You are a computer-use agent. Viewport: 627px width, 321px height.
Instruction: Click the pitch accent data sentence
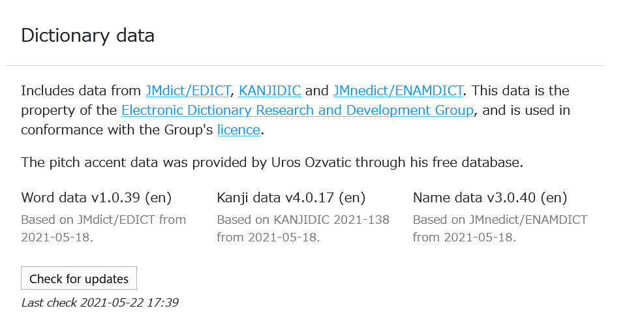point(272,162)
